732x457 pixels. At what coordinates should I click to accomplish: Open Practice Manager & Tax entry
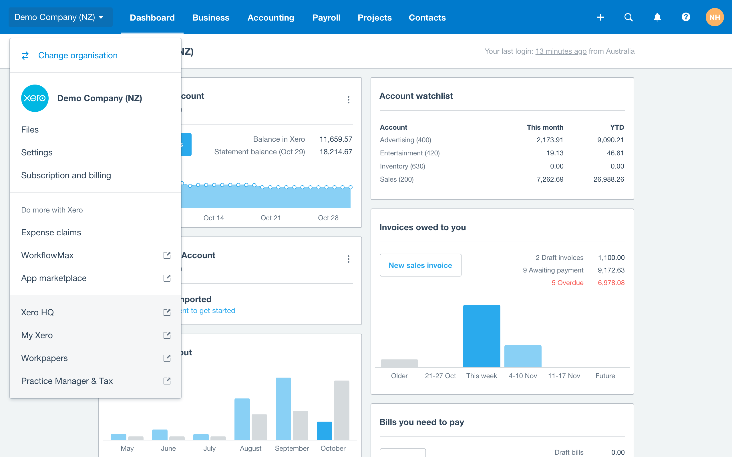95,381
